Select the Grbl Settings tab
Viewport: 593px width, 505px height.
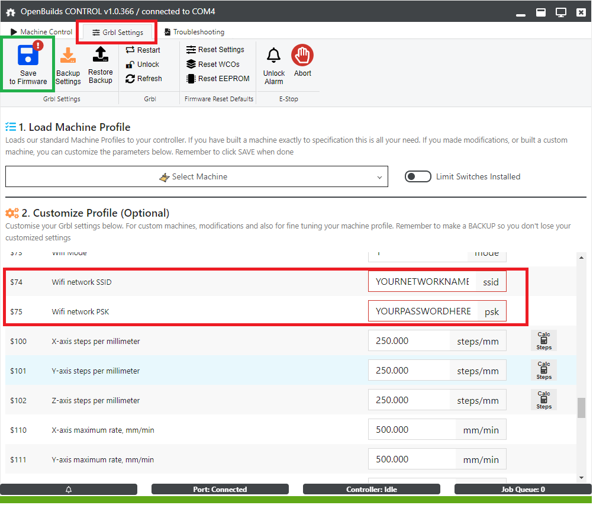point(117,32)
